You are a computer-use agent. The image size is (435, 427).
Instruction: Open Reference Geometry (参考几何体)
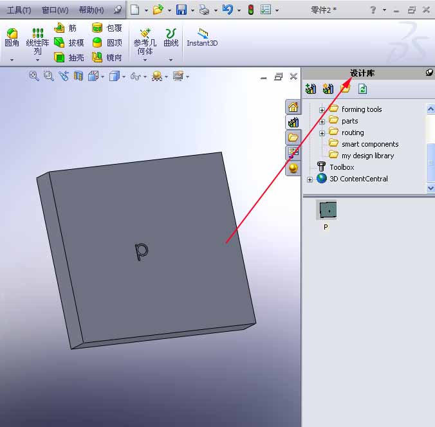pyautogui.click(x=145, y=42)
